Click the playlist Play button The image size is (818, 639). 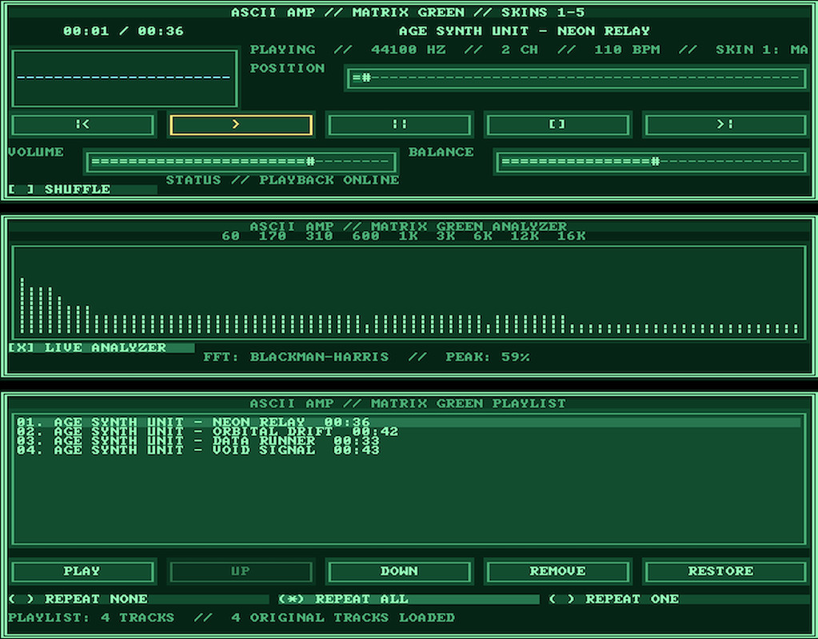tap(82, 571)
